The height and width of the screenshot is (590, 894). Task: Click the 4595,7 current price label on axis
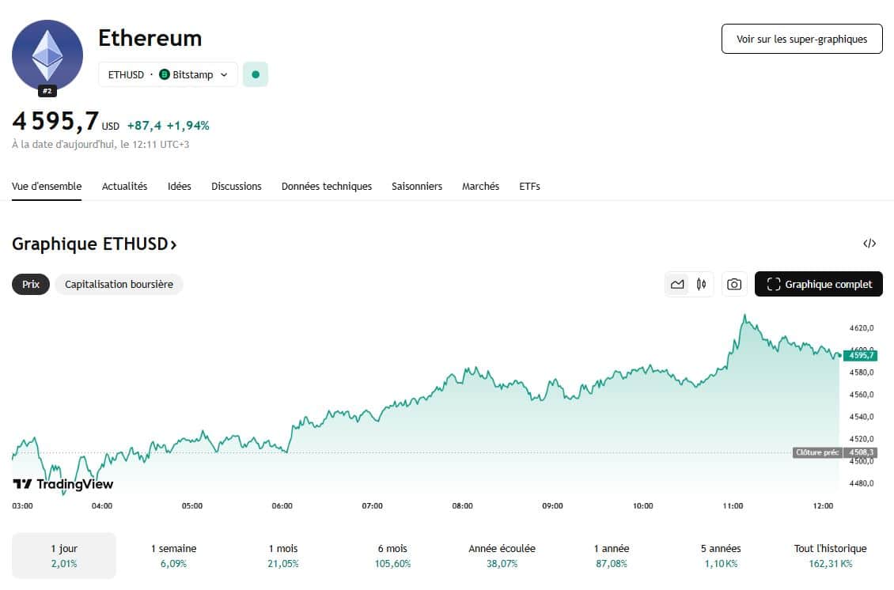(860, 355)
